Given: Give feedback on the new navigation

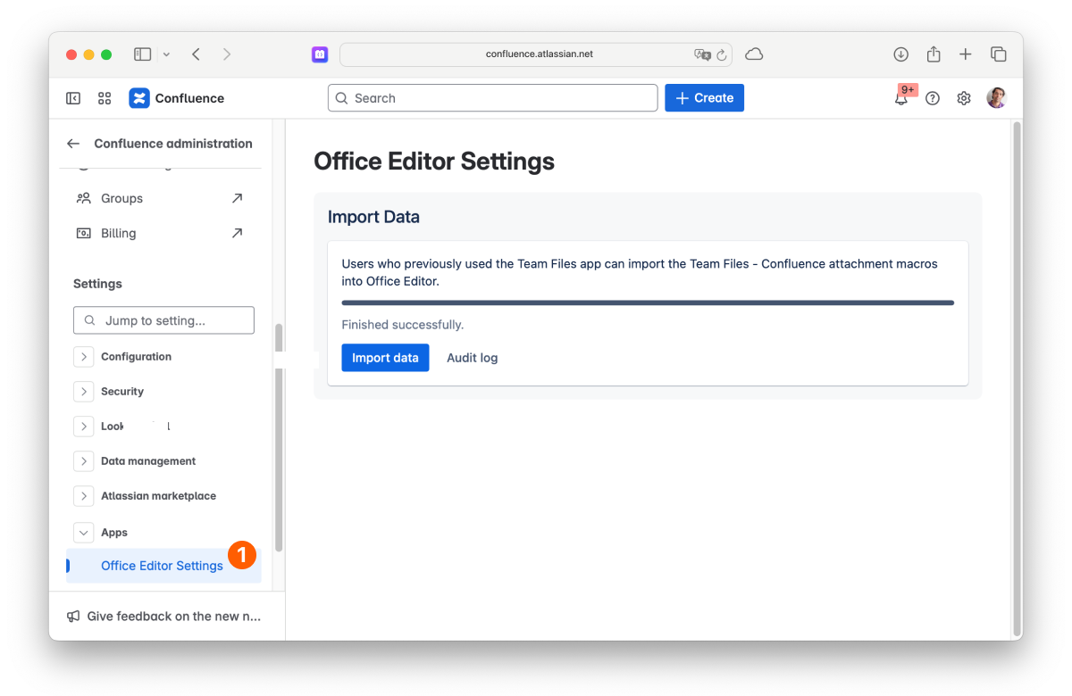Looking at the screenshot, I should (164, 617).
